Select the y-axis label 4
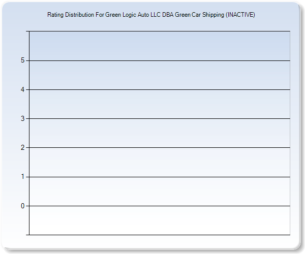The image size is (305, 254). tap(22, 90)
